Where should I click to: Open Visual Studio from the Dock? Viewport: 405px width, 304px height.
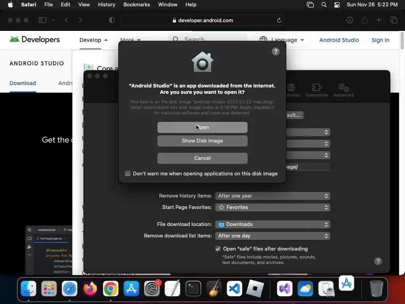click(x=285, y=289)
